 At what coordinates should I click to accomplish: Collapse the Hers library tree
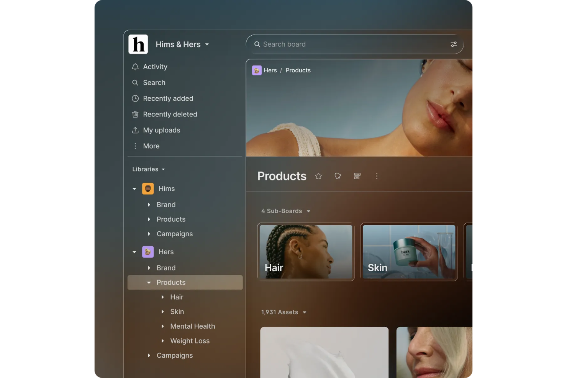pos(134,252)
